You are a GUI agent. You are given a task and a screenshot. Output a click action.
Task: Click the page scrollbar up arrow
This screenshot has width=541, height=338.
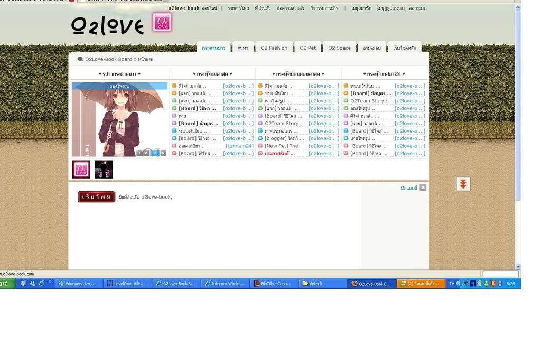coord(518,7)
